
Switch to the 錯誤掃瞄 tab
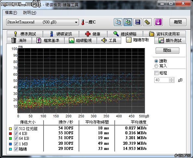click(125, 34)
